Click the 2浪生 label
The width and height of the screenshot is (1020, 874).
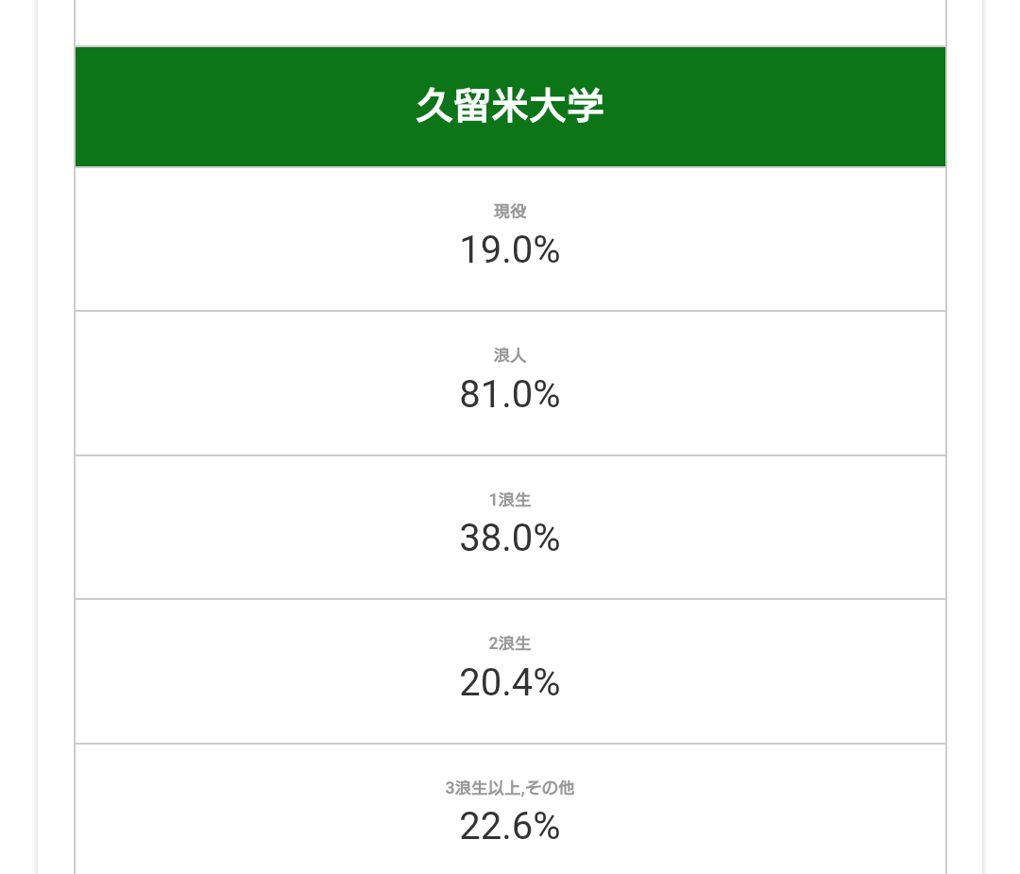[x=510, y=644]
